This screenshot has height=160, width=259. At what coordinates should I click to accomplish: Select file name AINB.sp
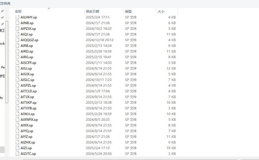27,23
